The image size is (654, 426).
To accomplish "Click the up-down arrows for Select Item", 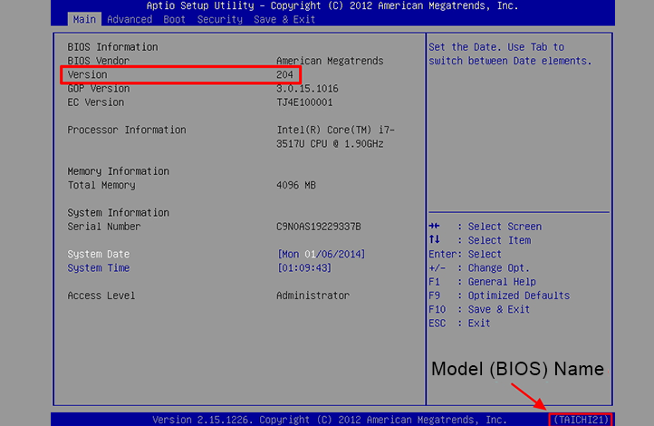I will [x=435, y=240].
